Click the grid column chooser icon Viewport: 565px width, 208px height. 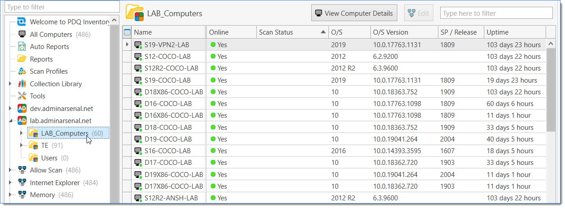tap(127, 32)
